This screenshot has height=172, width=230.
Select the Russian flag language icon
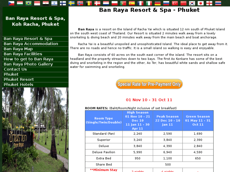point(166,3)
